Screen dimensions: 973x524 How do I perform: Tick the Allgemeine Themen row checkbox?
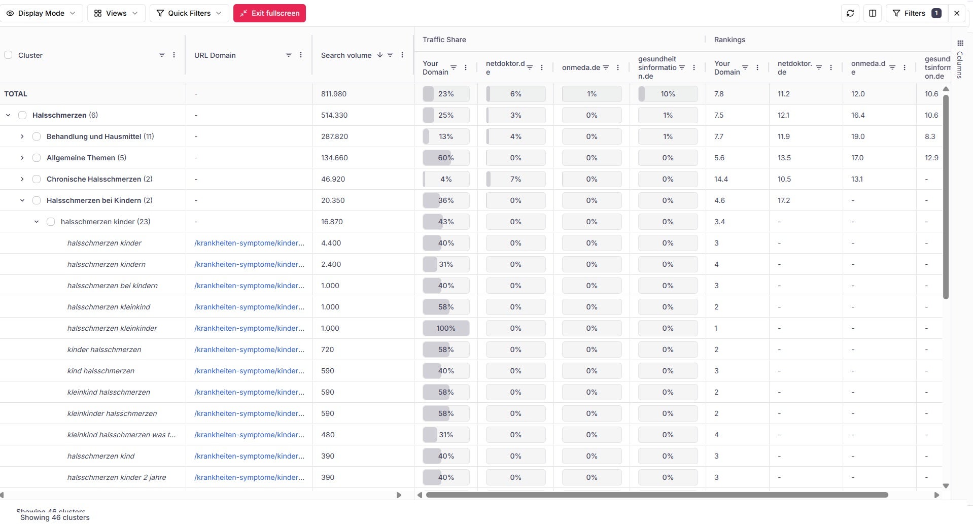coord(37,158)
